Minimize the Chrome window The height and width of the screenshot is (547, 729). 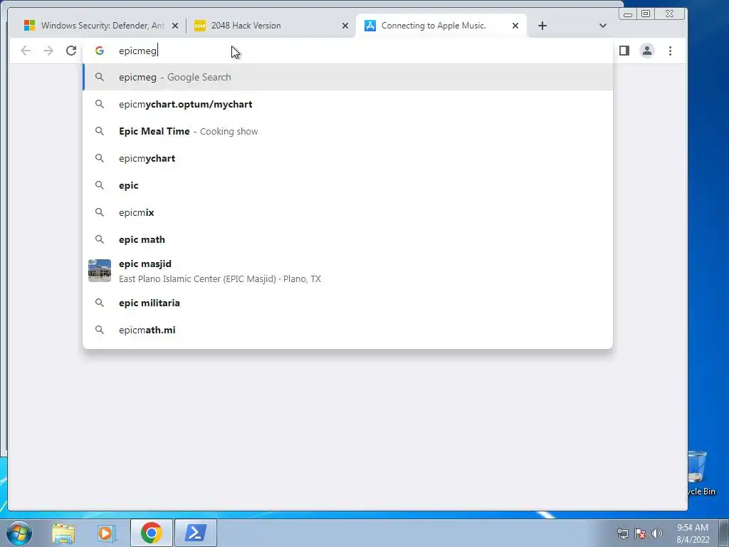pos(628,14)
